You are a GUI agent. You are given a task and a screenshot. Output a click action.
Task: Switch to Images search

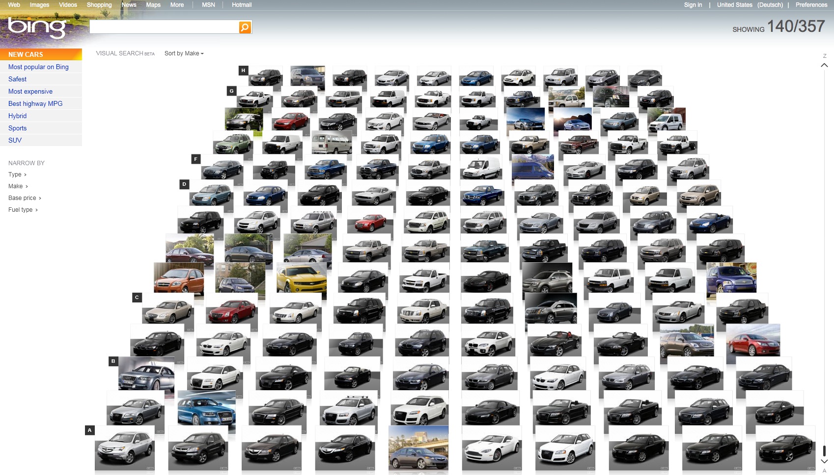[x=39, y=4]
